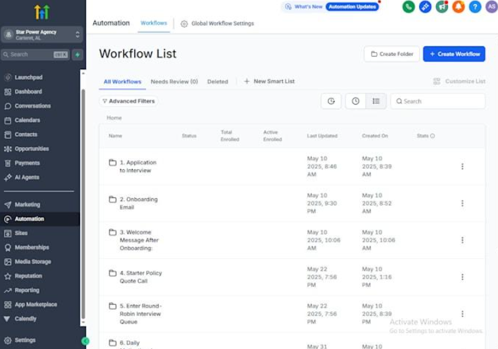
Task: Click the green lightning quick-action button
Action: (78, 55)
